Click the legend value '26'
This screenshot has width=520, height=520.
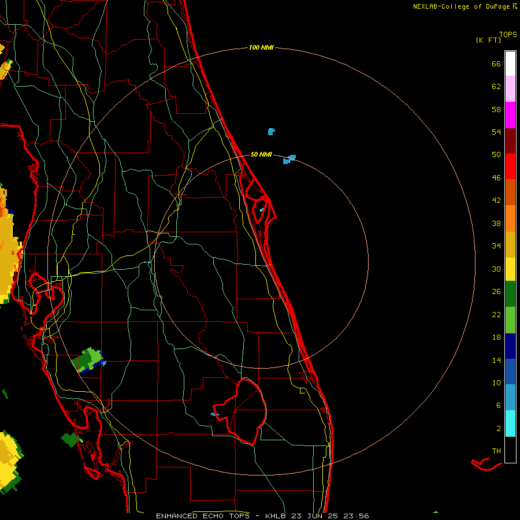click(496, 292)
